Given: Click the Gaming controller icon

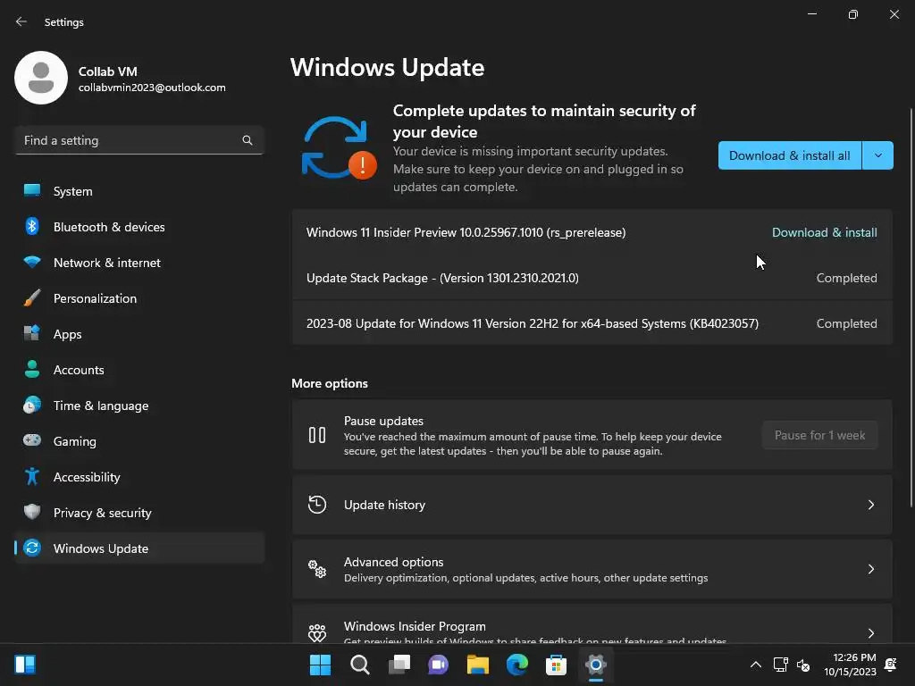Looking at the screenshot, I should (x=32, y=440).
